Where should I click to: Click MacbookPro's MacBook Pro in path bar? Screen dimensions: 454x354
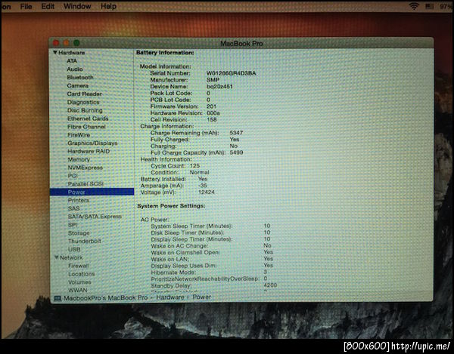[106, 297]
